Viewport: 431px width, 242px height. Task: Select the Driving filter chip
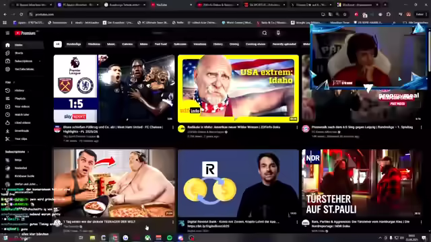[x=234, y=44]
